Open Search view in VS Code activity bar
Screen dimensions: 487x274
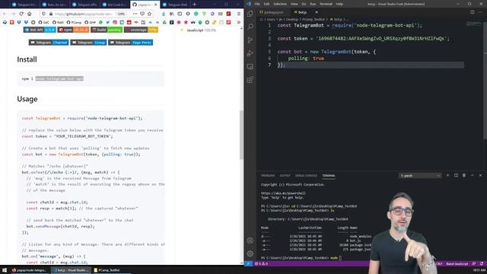coord(250,27)
